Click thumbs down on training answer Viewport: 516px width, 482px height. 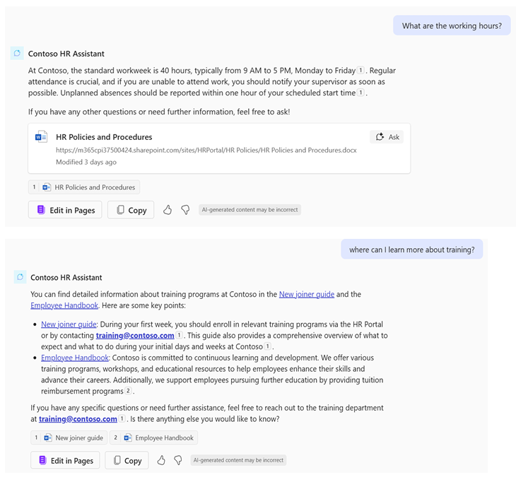pos(178,460)
